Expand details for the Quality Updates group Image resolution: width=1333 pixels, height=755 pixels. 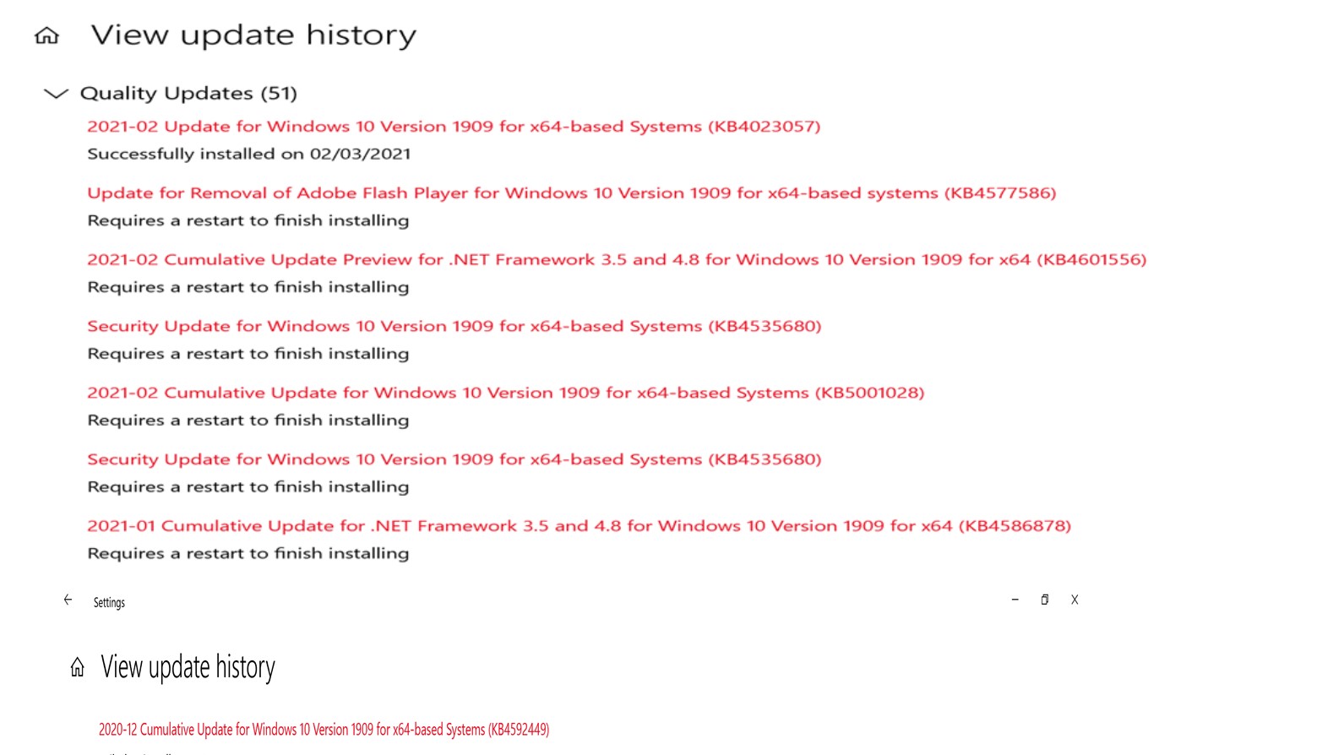coord(57,94)
